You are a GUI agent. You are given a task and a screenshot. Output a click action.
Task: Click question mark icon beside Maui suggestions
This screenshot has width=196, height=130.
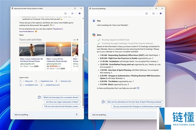click(39, 97)
